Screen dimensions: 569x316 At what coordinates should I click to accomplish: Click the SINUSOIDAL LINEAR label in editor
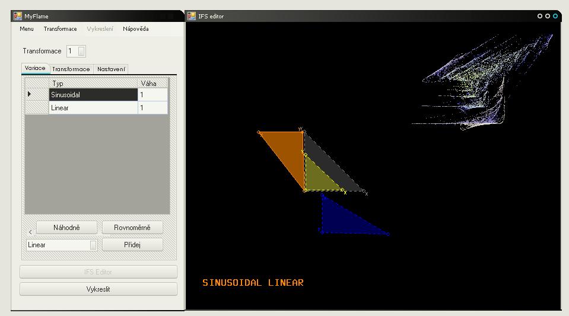(x=253, y=283)
